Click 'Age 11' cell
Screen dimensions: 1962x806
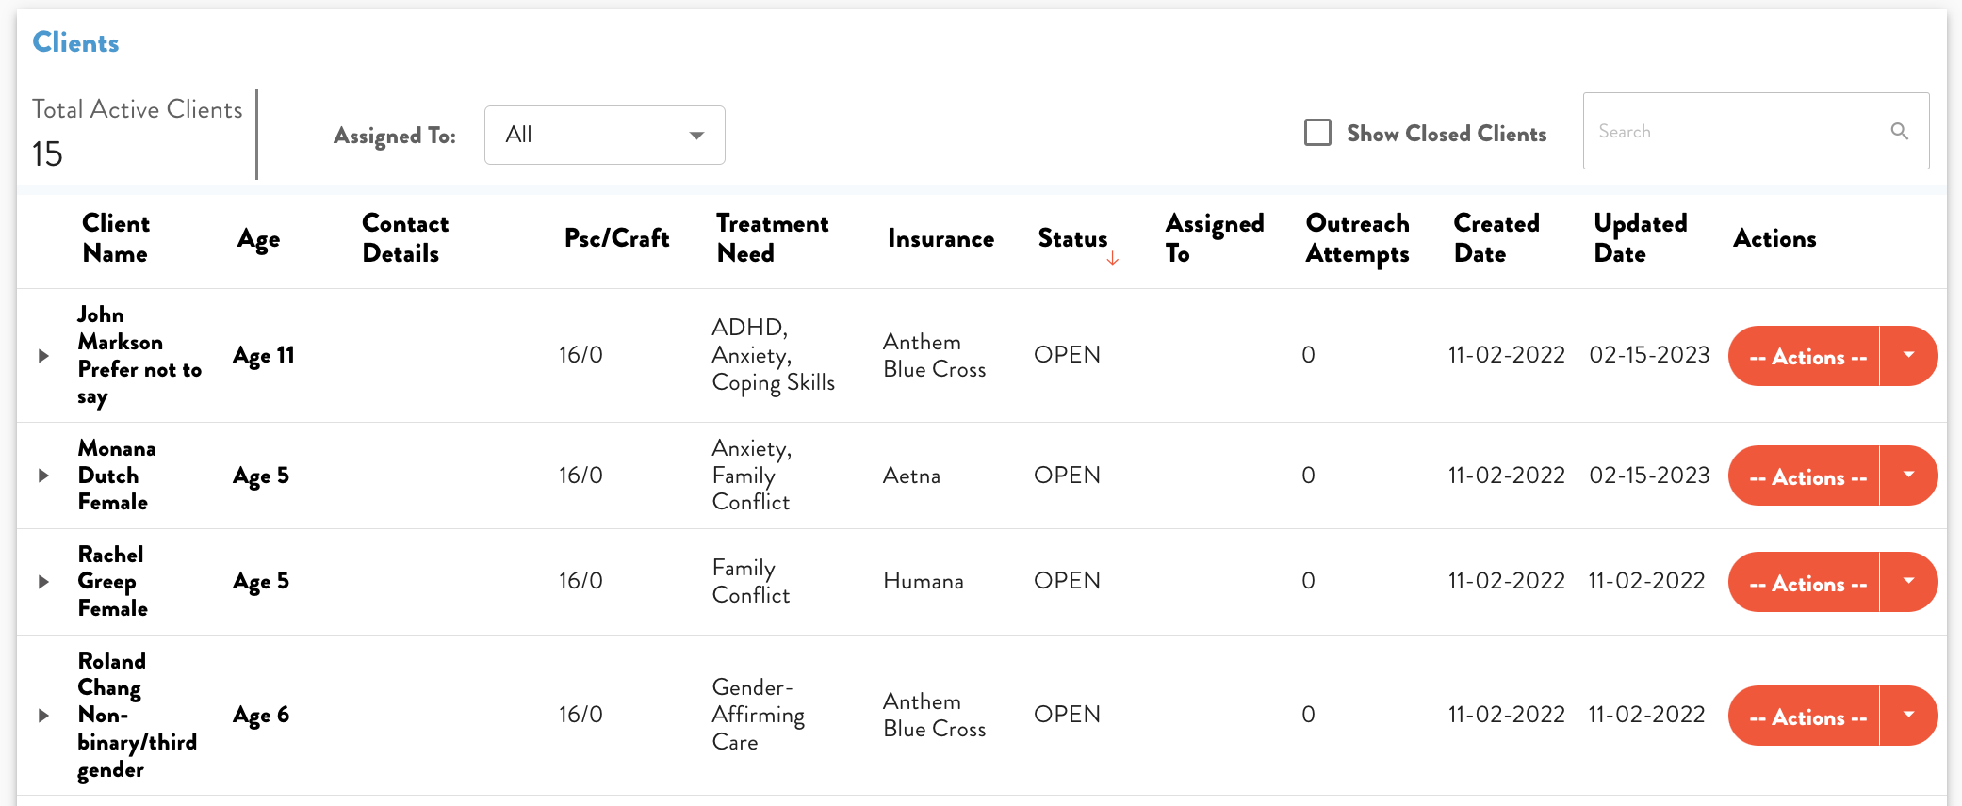tap(264, 356)
